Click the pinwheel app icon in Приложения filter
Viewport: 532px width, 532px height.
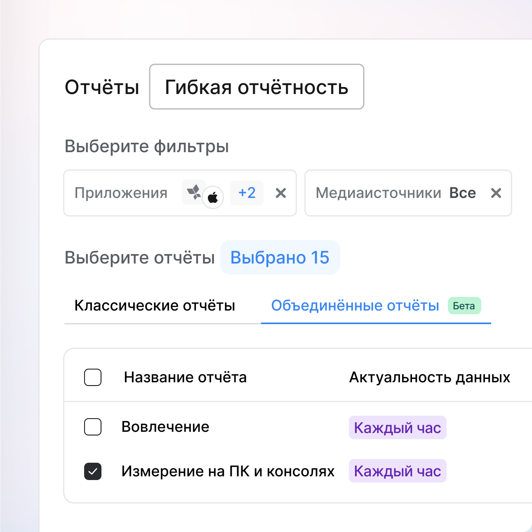tap(193, 192)
